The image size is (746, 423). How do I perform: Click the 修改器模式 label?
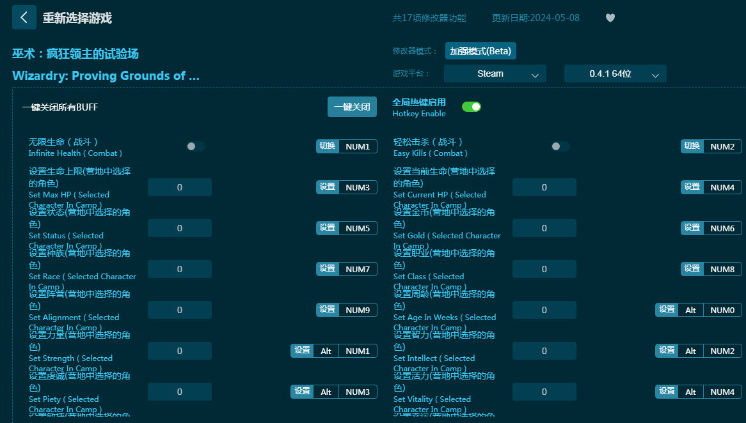(415, 51)
